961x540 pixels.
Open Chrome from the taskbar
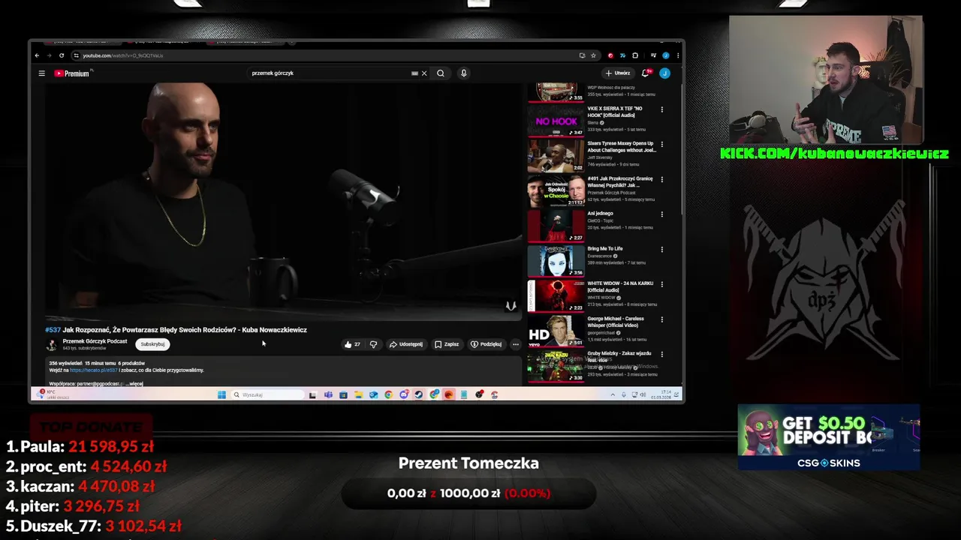click(x=388, y=395)
